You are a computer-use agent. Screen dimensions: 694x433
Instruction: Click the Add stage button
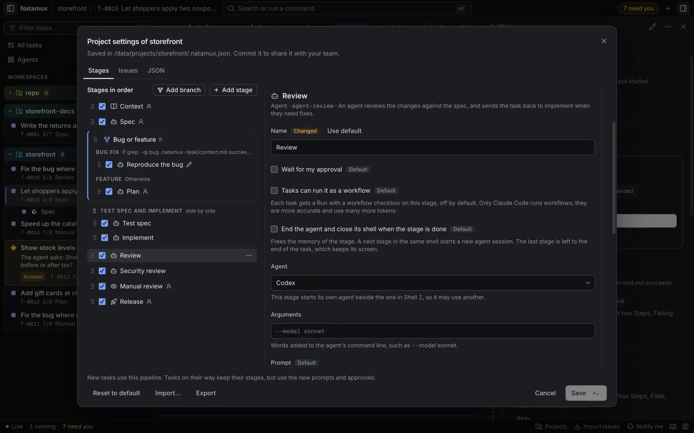pyautogui.click(x=233, y=90)
